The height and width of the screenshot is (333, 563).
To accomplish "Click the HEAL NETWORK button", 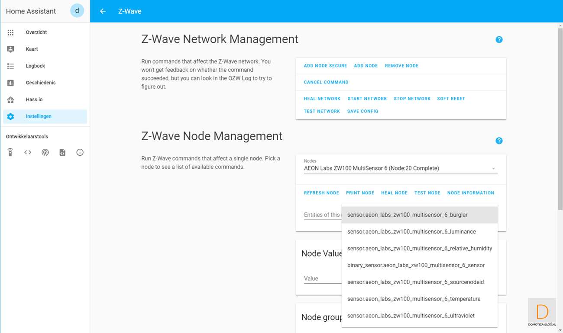I will [322, 99].
